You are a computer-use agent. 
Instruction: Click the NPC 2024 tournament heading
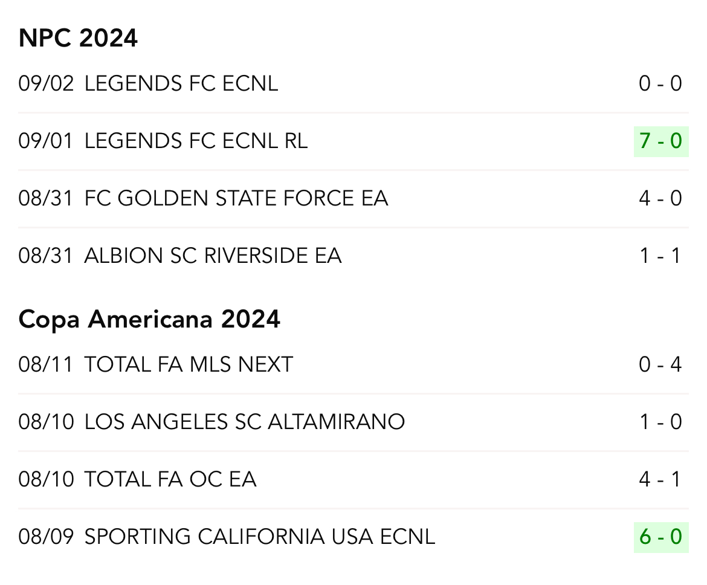[79, 39]
